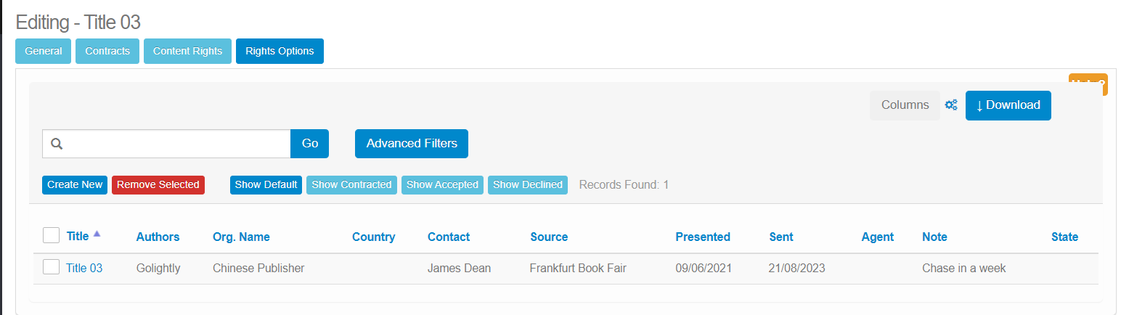Enable the Show Contracted filter
The width and height of the screenshot is (1121, 315).
pyautogui.click(x=351, y=185)
